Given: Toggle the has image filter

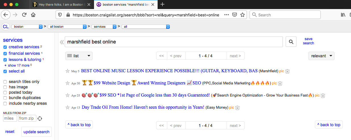Looking at the screenshot, I should (x=5, y=87).
